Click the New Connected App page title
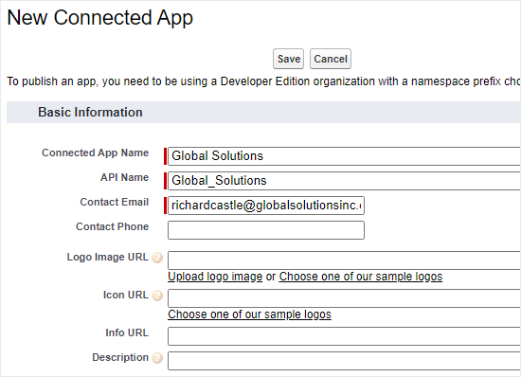 click(100, 18)
